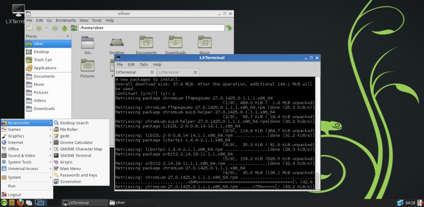The image size is (424, 207).
Task: Launch Desktop Search from Accessories
Action: pyautogui.click(x=81, y=123)
